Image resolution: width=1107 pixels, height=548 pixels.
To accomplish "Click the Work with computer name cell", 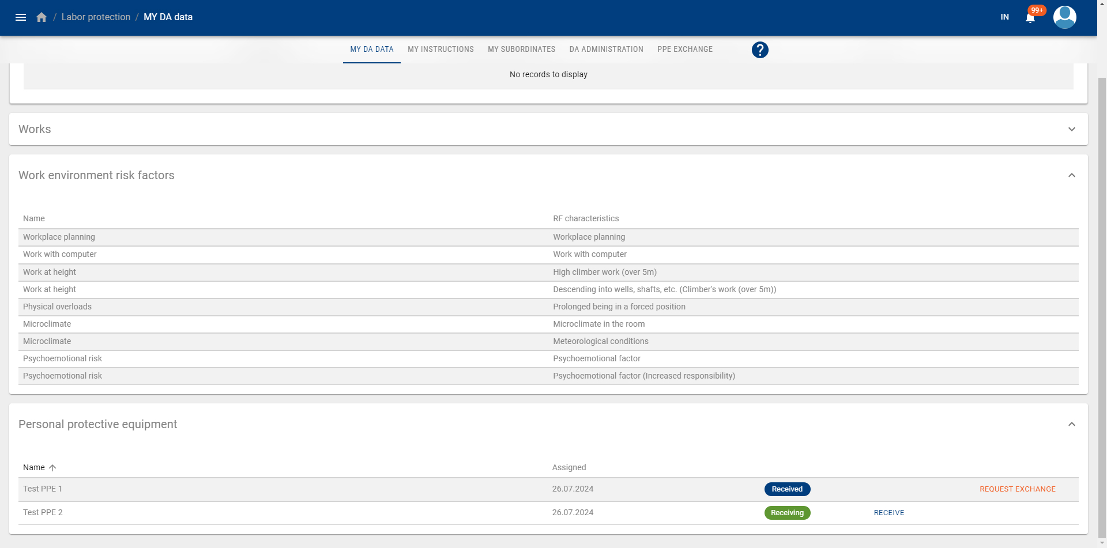I will (x=59, y=255).
